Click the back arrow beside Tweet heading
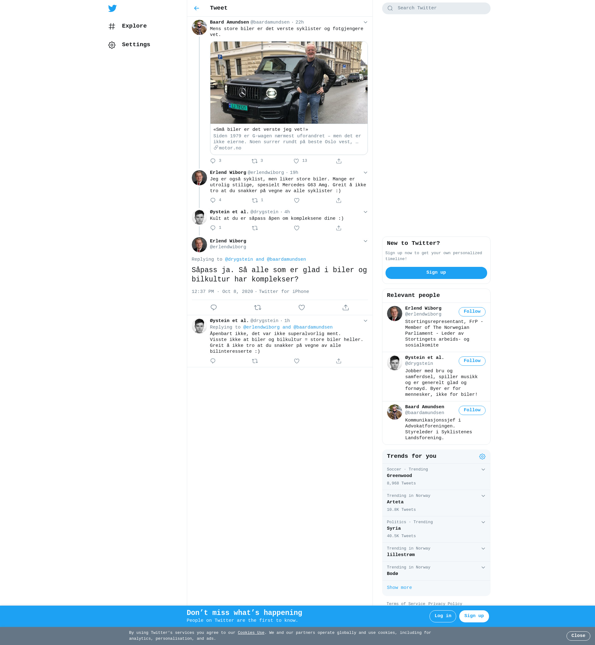Viewport: 595px width, 645px height. (x=197, y=8)
